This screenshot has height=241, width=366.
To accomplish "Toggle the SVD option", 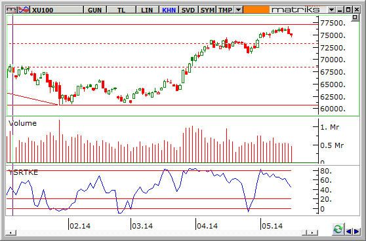I will click(x=188, y=10).
